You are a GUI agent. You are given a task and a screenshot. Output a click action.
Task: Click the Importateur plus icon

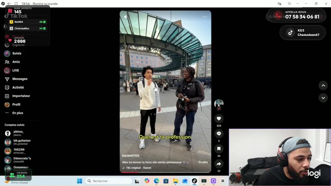coord(7,96)
